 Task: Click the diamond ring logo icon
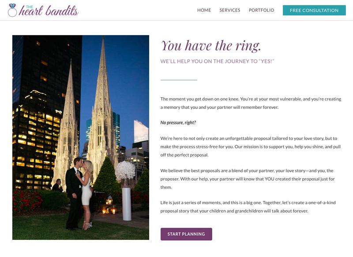coord(12,10)
